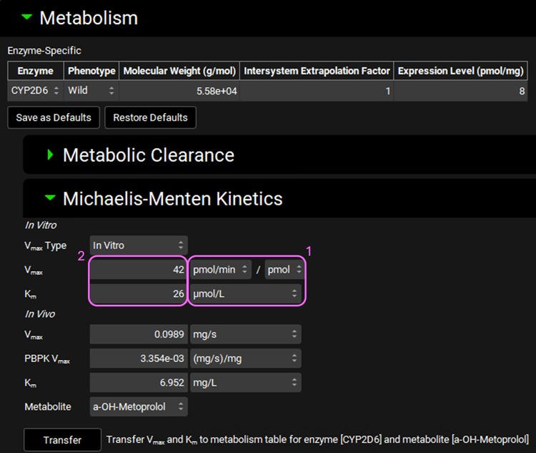
Task: Click the In Vitro Vmax value field
Action: pos(139,270)
